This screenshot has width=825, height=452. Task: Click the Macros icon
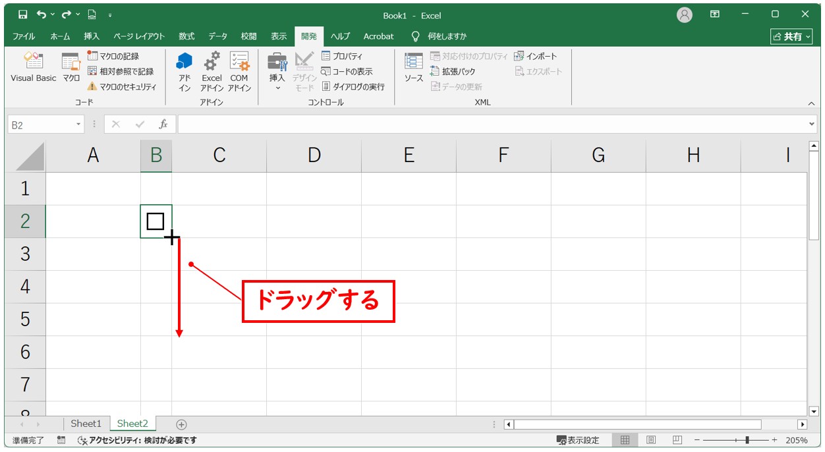(x=71, y=68)
